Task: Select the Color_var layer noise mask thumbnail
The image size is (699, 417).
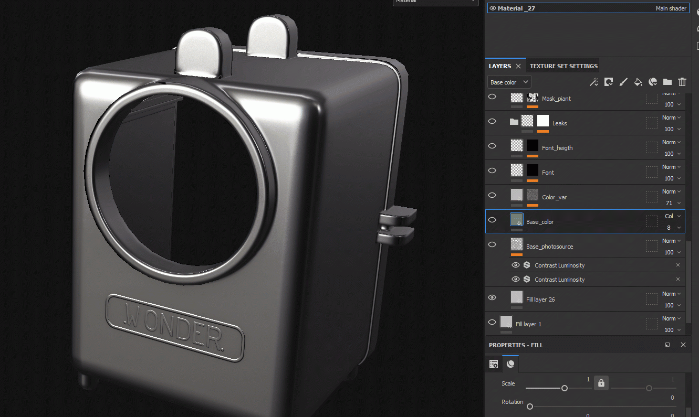Action: coord(533,195)
